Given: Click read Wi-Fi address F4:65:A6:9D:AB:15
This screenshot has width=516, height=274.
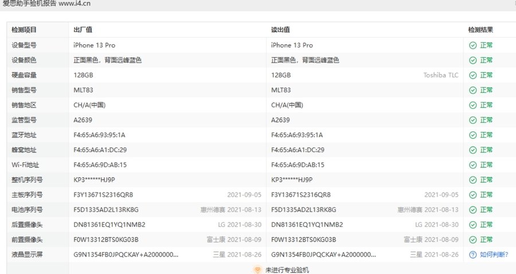Looking at the screenshot, I should [298, 165].
